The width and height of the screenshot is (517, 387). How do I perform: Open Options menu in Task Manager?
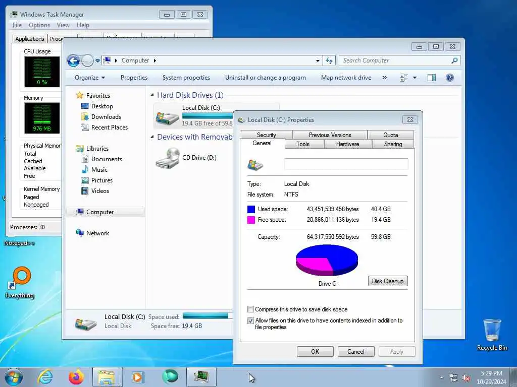point(39,25)
